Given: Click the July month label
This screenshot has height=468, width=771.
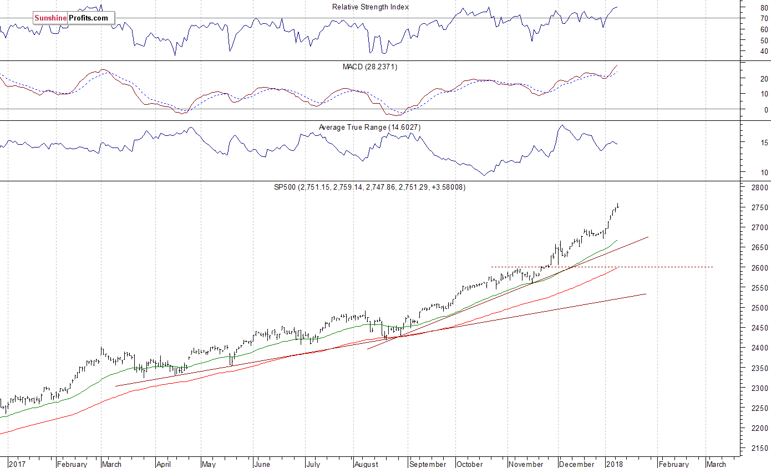Looking at the screenshot, I should [313, 464].
